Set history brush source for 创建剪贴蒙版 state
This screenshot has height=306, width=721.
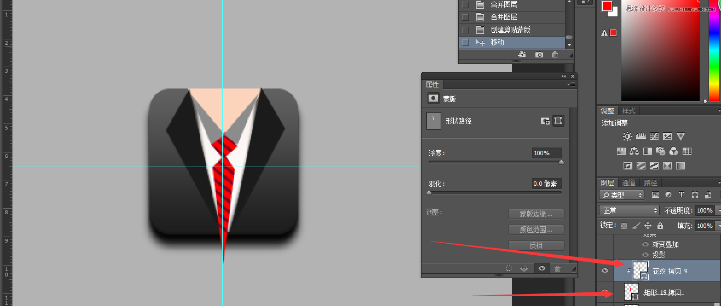click(x=465, y=30)
